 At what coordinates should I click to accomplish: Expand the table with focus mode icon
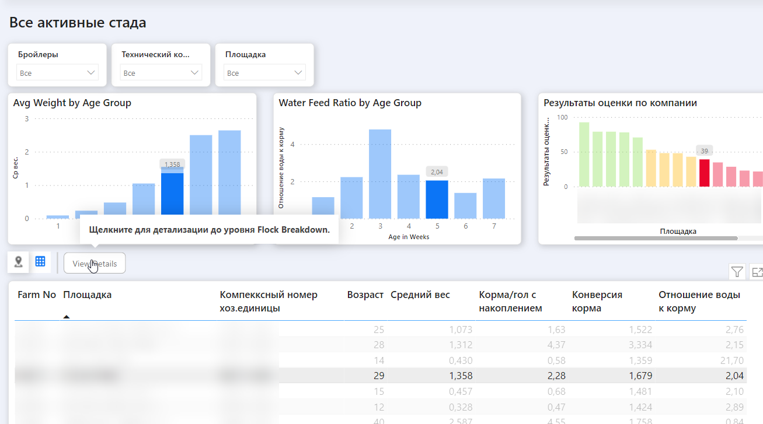coord(757,272)
